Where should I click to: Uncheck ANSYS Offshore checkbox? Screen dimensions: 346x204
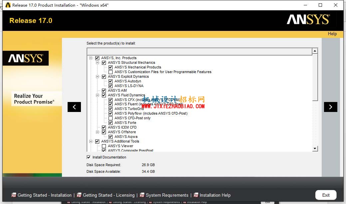point(104,132)
